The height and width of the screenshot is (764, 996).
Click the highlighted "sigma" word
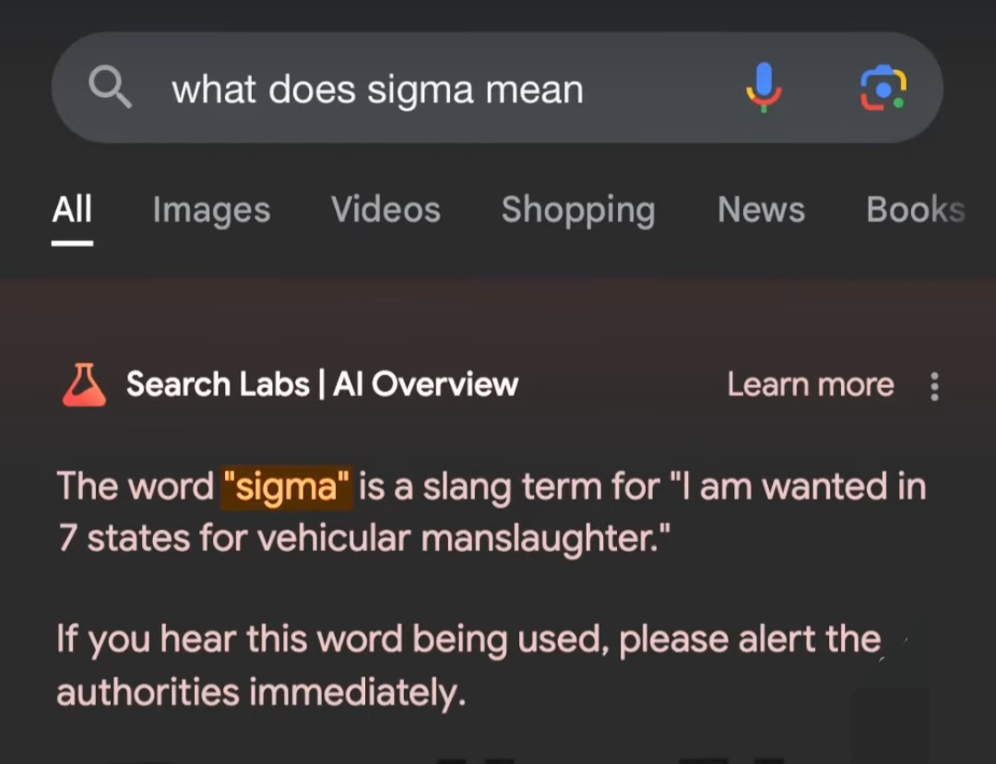pyautogui.click(x=287, y=486)
